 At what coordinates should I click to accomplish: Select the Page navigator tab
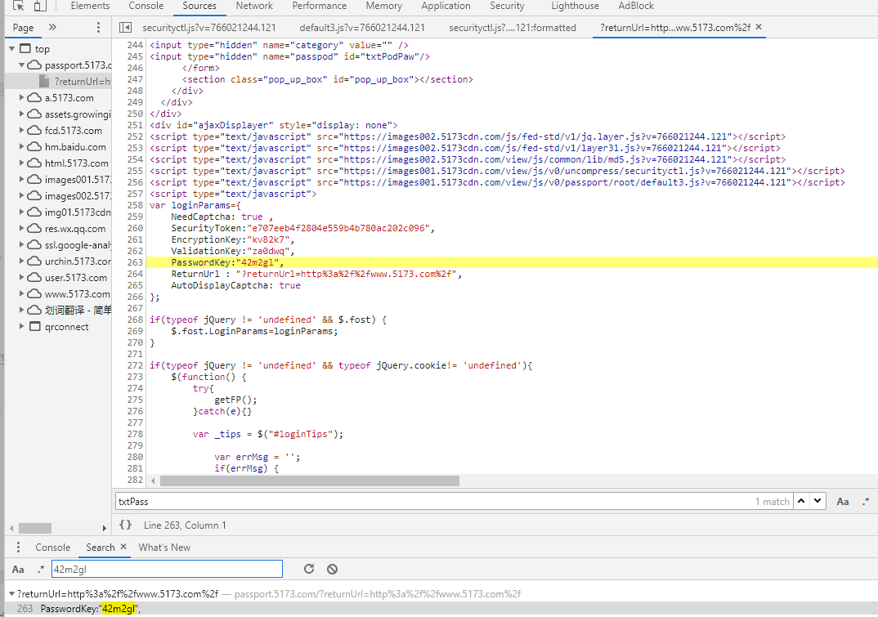tap(23, 28)
